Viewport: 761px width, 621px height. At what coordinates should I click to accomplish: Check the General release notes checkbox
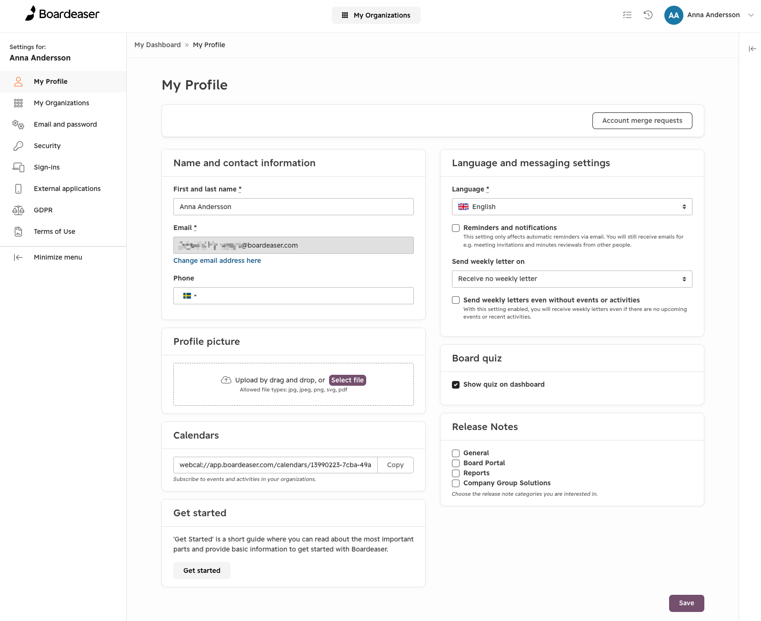456,453
